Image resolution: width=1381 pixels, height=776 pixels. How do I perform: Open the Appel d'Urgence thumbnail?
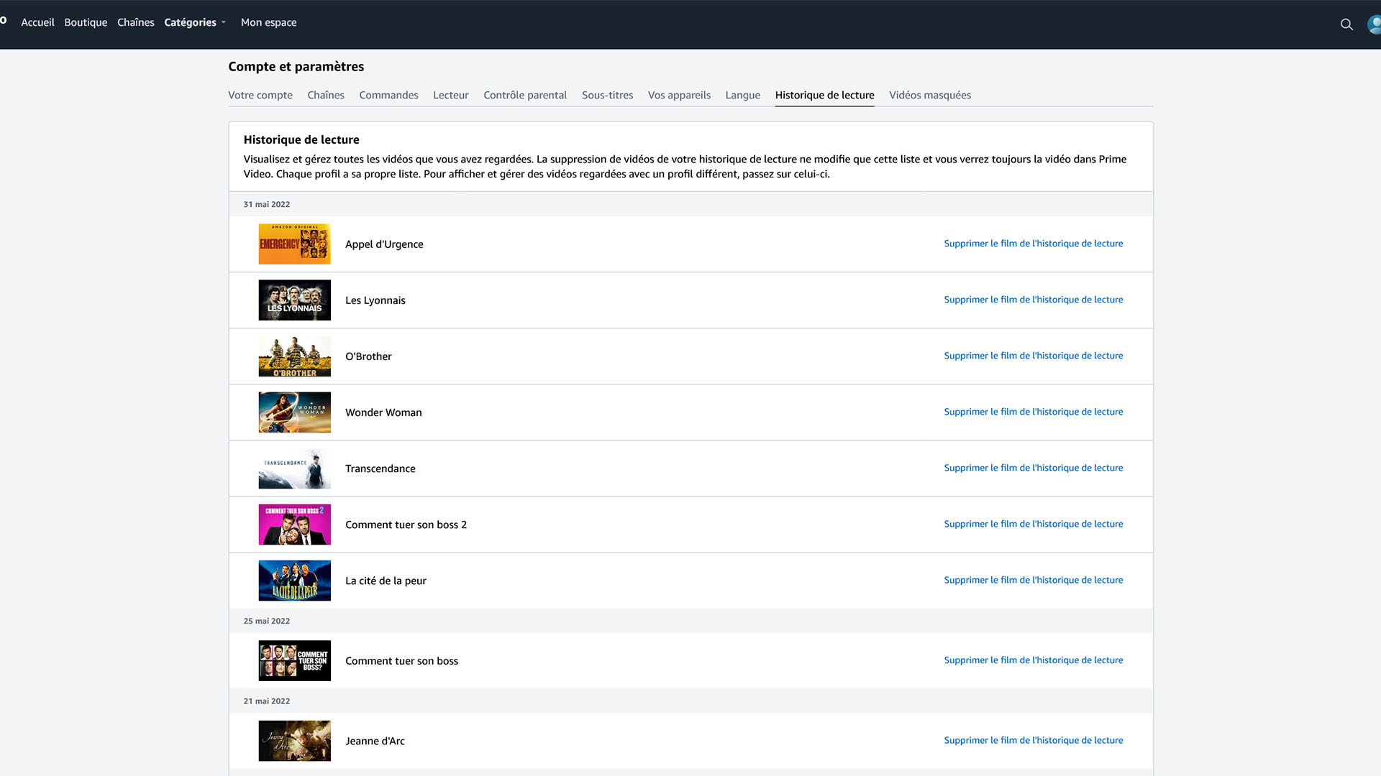[x=295, y=244]
